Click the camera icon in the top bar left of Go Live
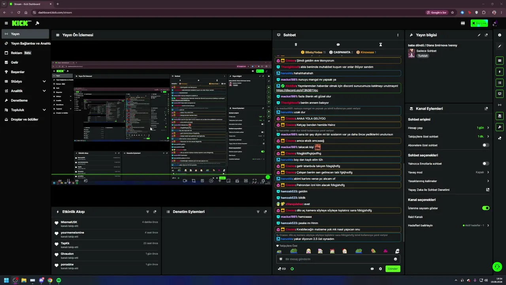Viewport: 506px width, 285px height. tap(463, 23)
